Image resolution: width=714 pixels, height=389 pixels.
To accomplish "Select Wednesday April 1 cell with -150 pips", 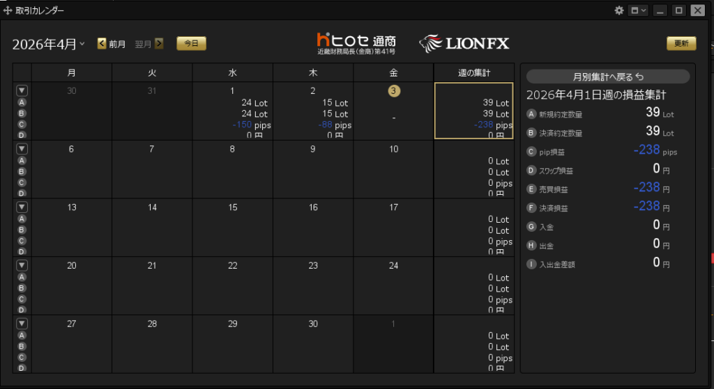I will pos(232,111).
